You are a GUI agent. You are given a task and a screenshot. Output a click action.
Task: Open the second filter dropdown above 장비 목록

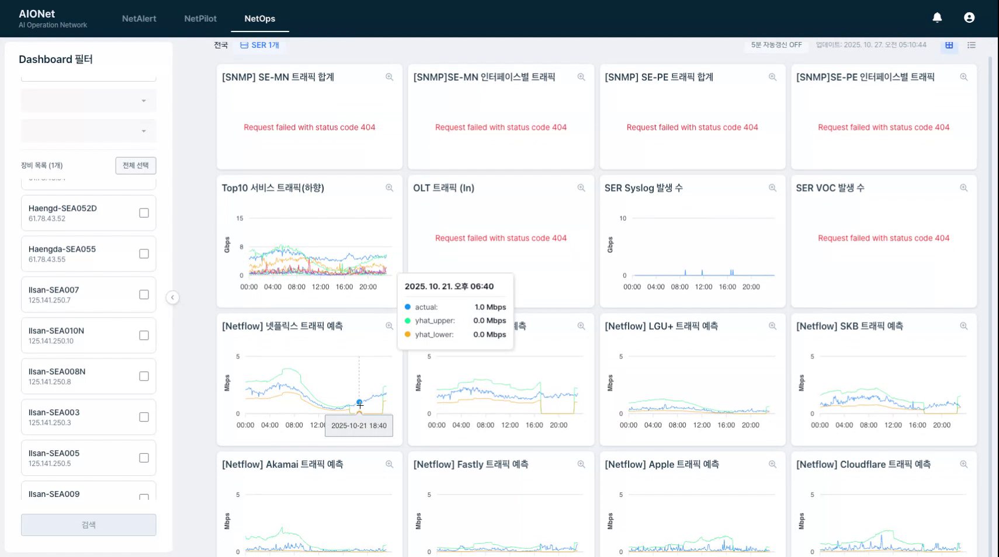click(x=89, y=131)
